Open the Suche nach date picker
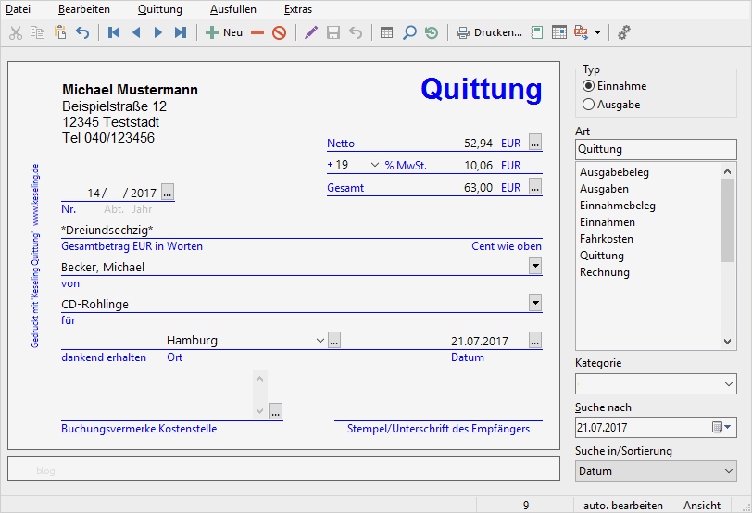This screenshot has width=752, height=513. [x=721, y=427]
